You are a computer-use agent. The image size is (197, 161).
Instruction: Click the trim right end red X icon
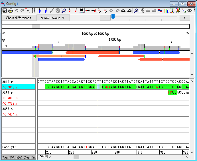click(94, 11)
